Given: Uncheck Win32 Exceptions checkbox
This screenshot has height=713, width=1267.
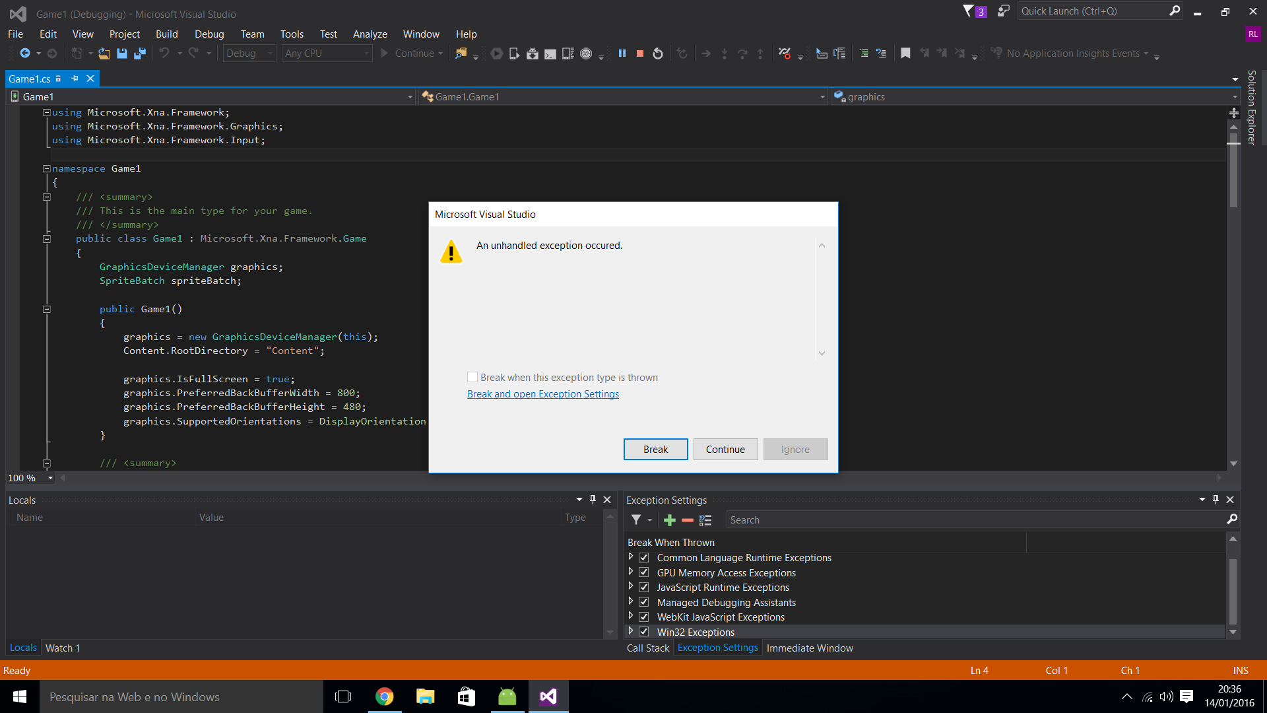Looking at the screenshot, I should pos(644,632).
